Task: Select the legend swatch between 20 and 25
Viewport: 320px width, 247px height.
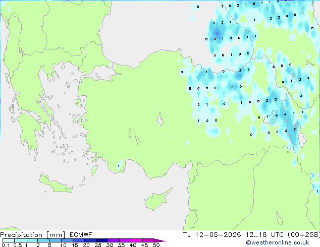Action: tap(90, 240)
